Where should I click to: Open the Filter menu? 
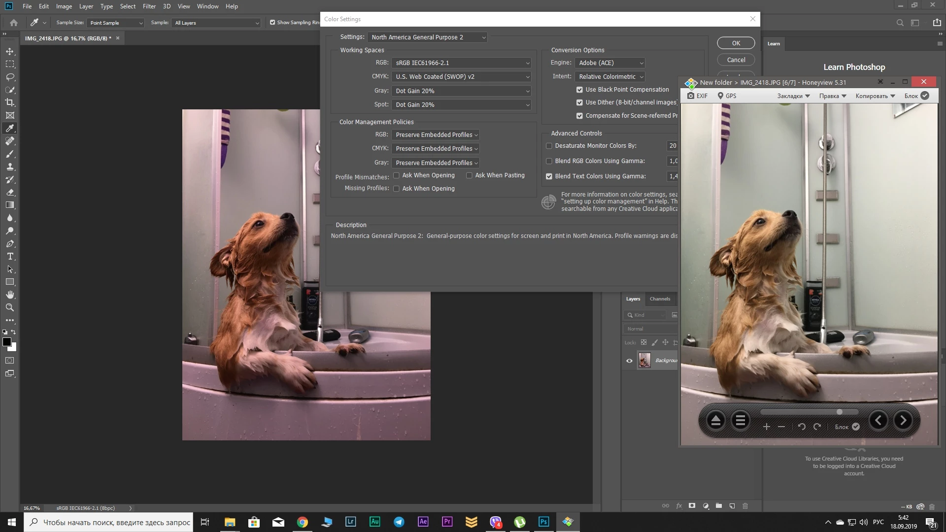coord(149,6)
